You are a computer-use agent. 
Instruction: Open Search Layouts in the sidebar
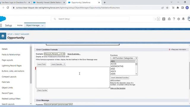click(8, 104)
